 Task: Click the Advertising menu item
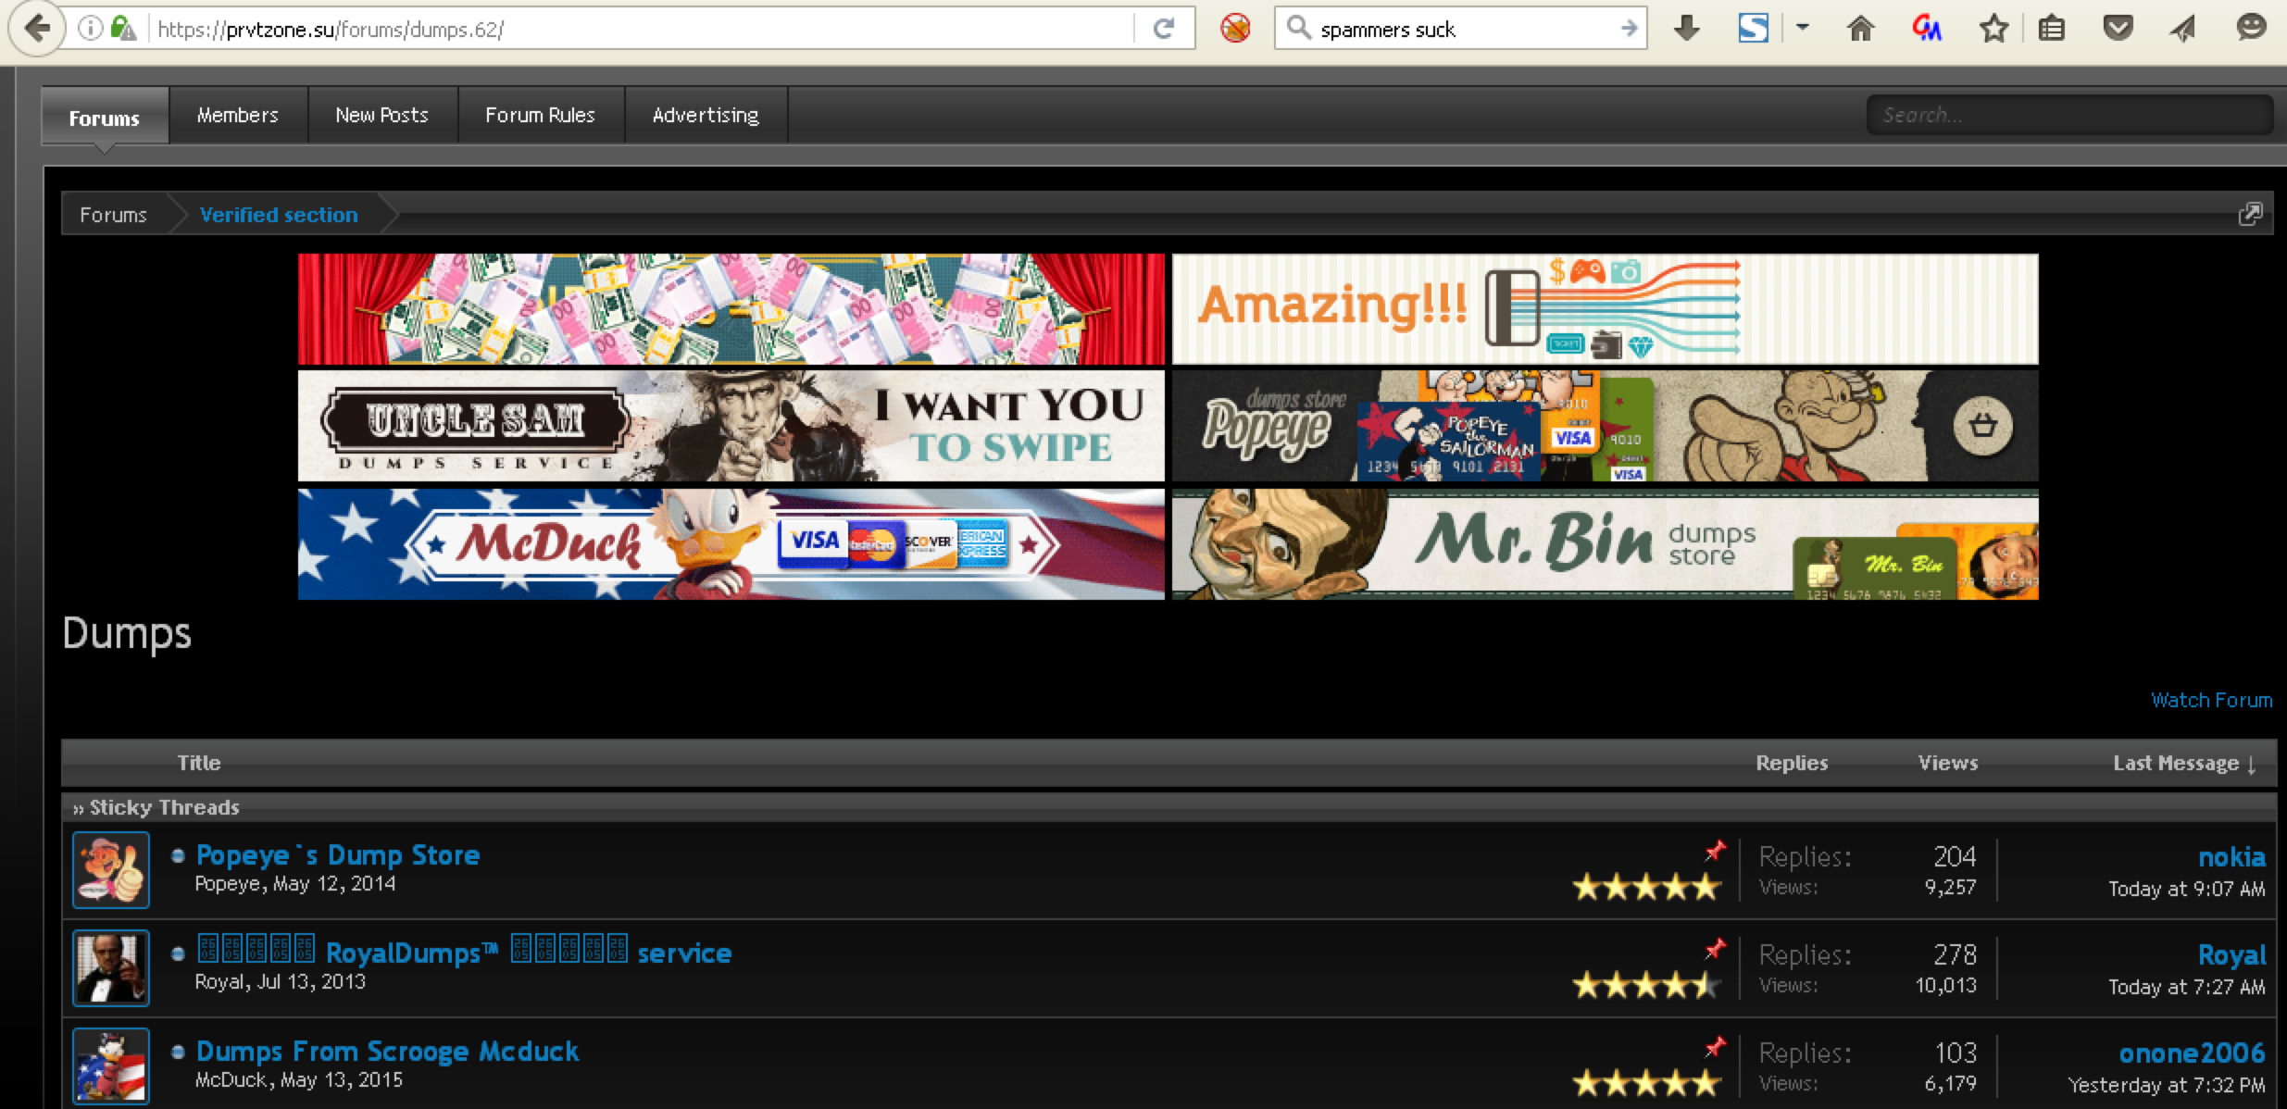coord(705,114)
